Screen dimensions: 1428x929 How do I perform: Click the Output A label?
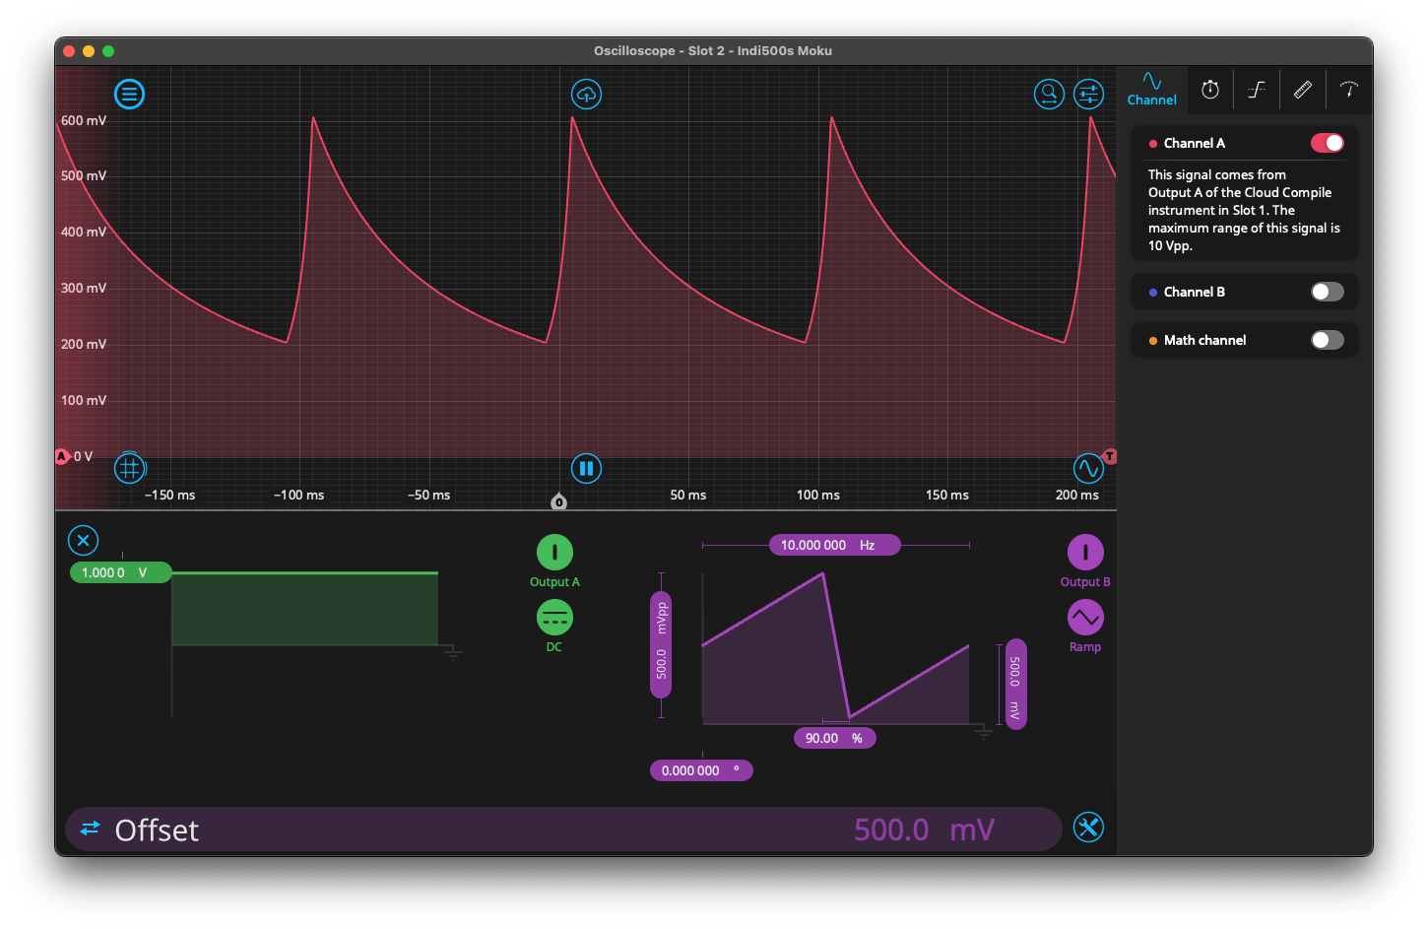[x=554, y=582]
